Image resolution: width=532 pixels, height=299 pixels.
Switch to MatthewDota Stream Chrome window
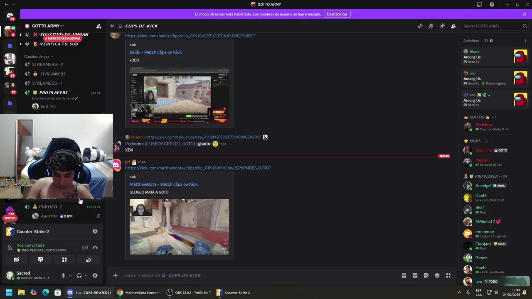(x=139, y=292)
